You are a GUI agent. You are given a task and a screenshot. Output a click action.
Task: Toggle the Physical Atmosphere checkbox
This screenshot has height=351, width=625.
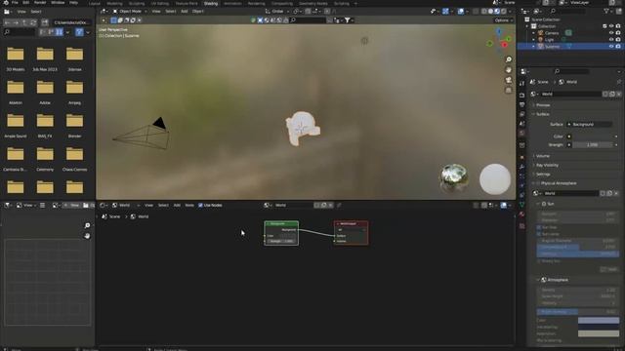(x=538, y=183)
